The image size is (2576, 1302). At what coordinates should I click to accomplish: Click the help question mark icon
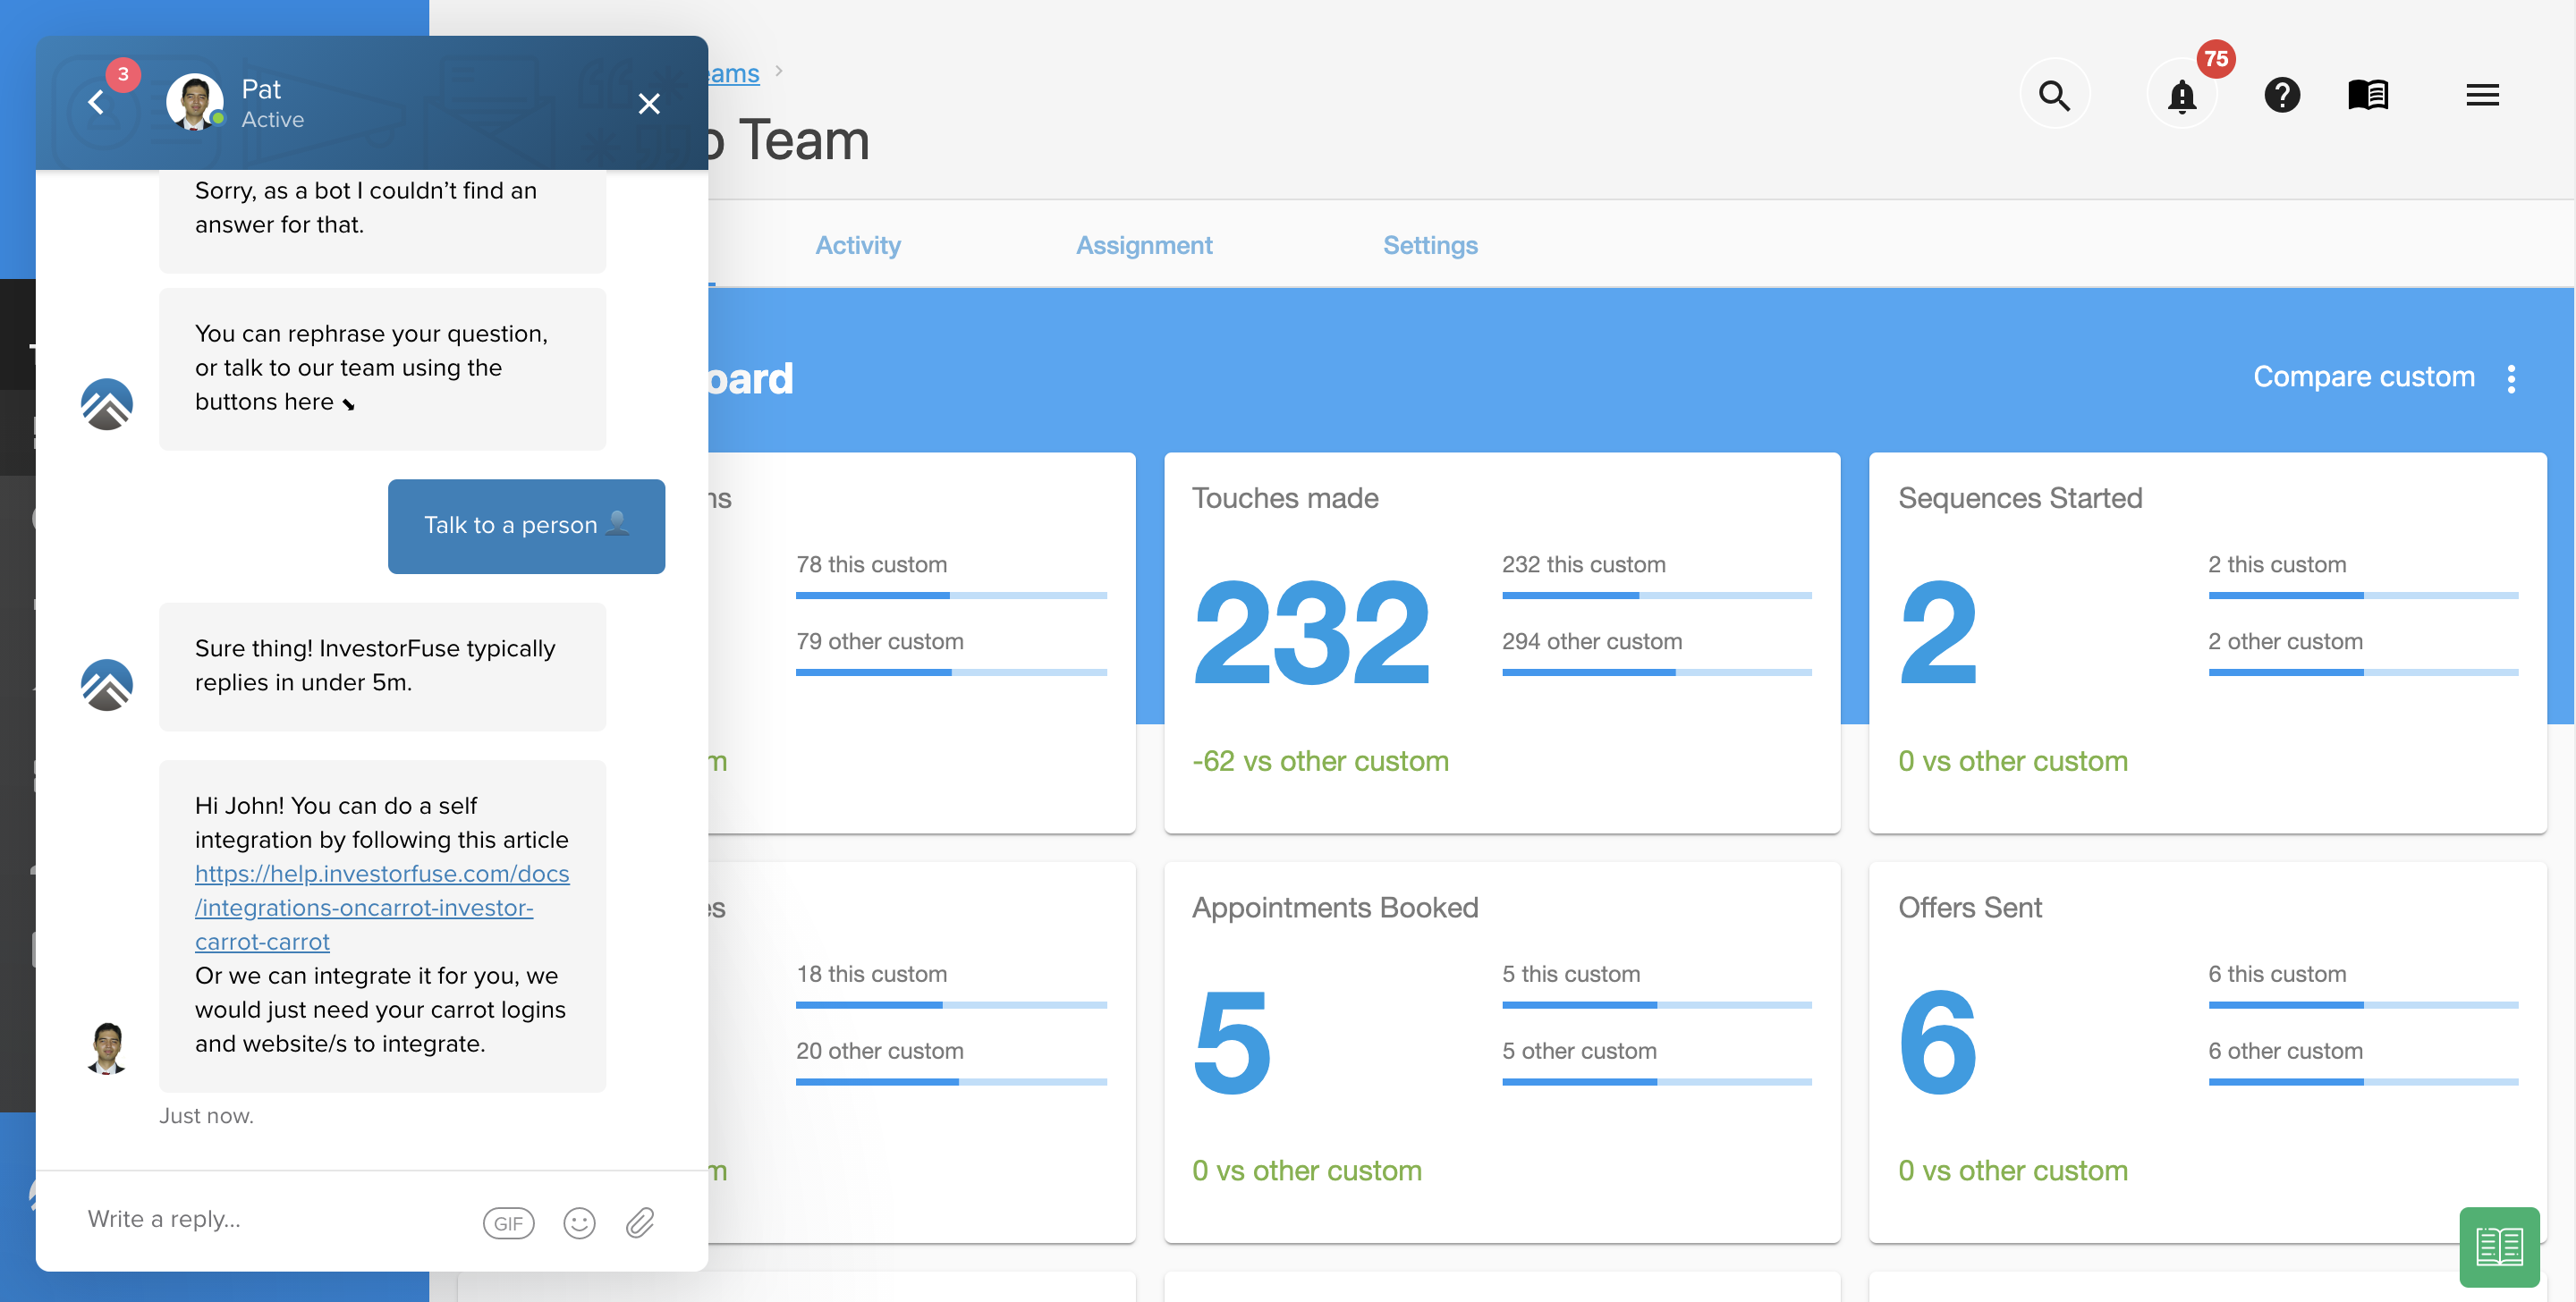(2281, 96)
